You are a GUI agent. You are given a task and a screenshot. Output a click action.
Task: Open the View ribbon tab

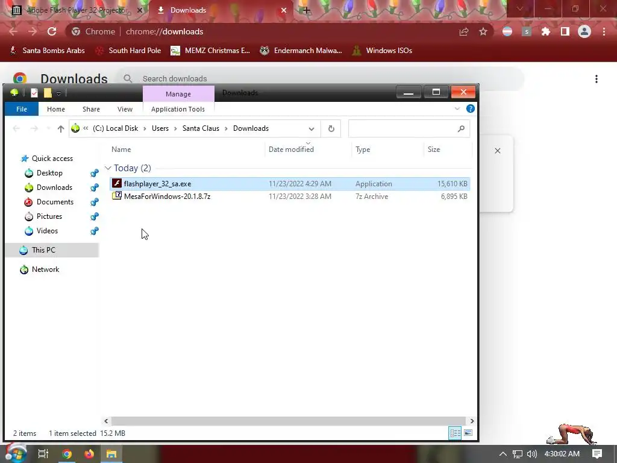pyautogui.click(x=125, y=109)
